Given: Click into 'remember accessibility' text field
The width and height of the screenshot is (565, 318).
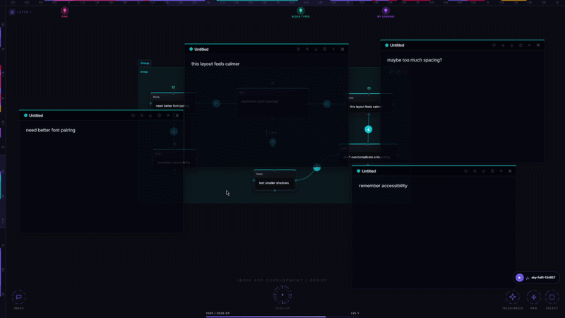Looking at the screenshot, I should tap(383, 186).
